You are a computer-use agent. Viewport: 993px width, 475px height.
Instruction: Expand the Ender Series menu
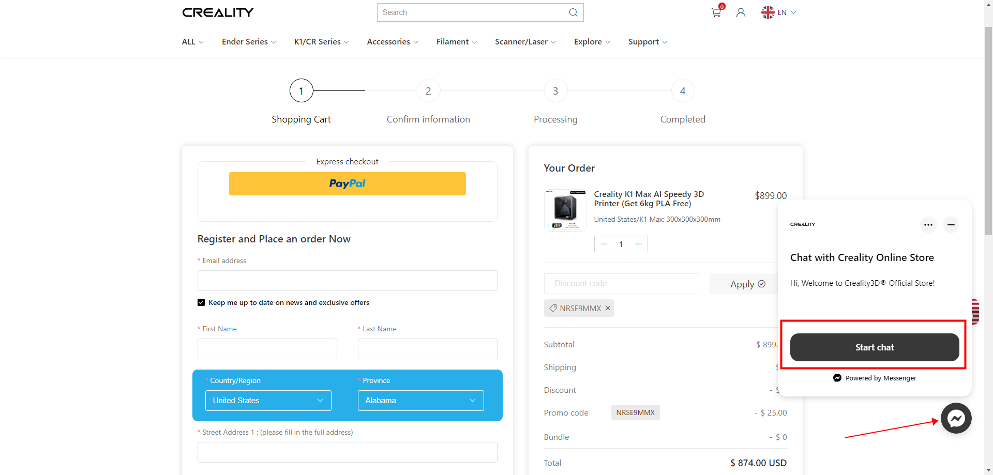click(249, 42)
